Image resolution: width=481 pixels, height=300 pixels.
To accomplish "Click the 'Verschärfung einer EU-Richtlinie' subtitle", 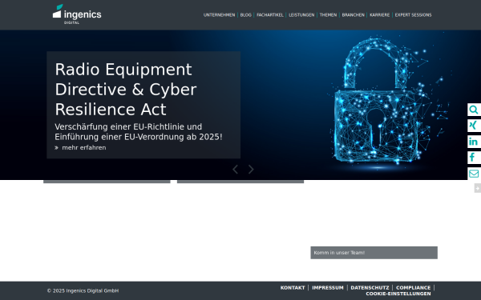I will [139, 132].
